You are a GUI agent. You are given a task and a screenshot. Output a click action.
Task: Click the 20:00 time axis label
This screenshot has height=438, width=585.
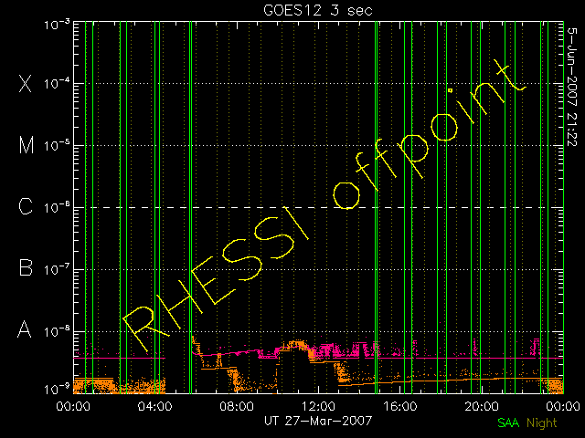click(x=482, y=406)
